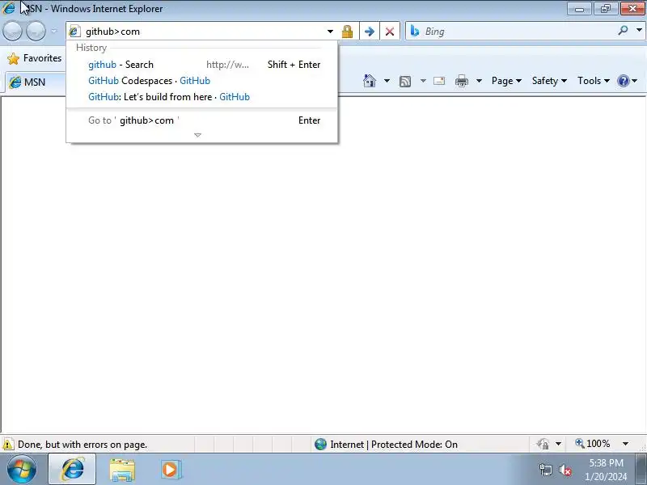Click the Bing search magnifier icon
The height and width of the screenshot is (485, 647).
(623, 31)
